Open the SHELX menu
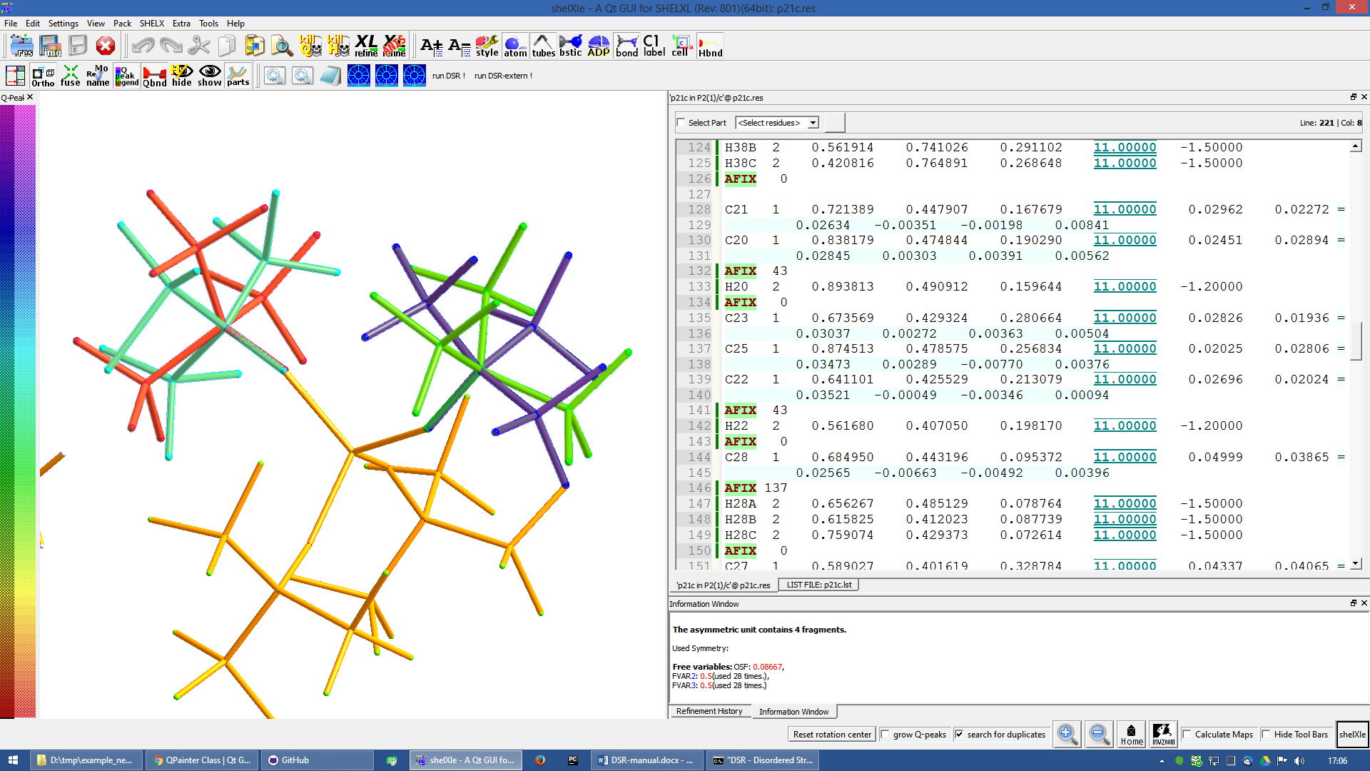Viewport: 1370px width, 771px height. [151, 24]
